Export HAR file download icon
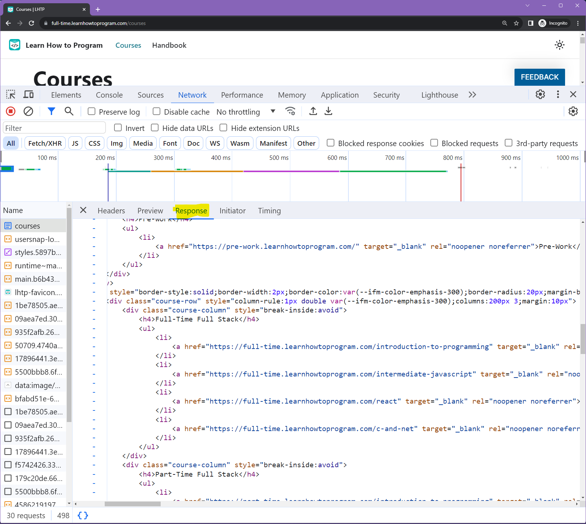586x524 pixels. (x=328, y=111)
